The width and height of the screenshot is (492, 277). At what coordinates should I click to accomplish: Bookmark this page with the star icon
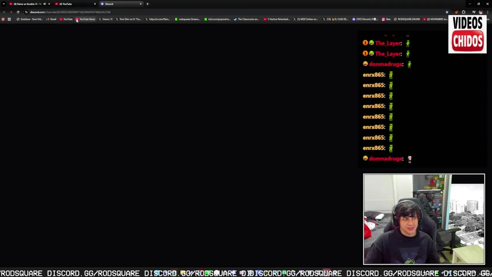447,12
